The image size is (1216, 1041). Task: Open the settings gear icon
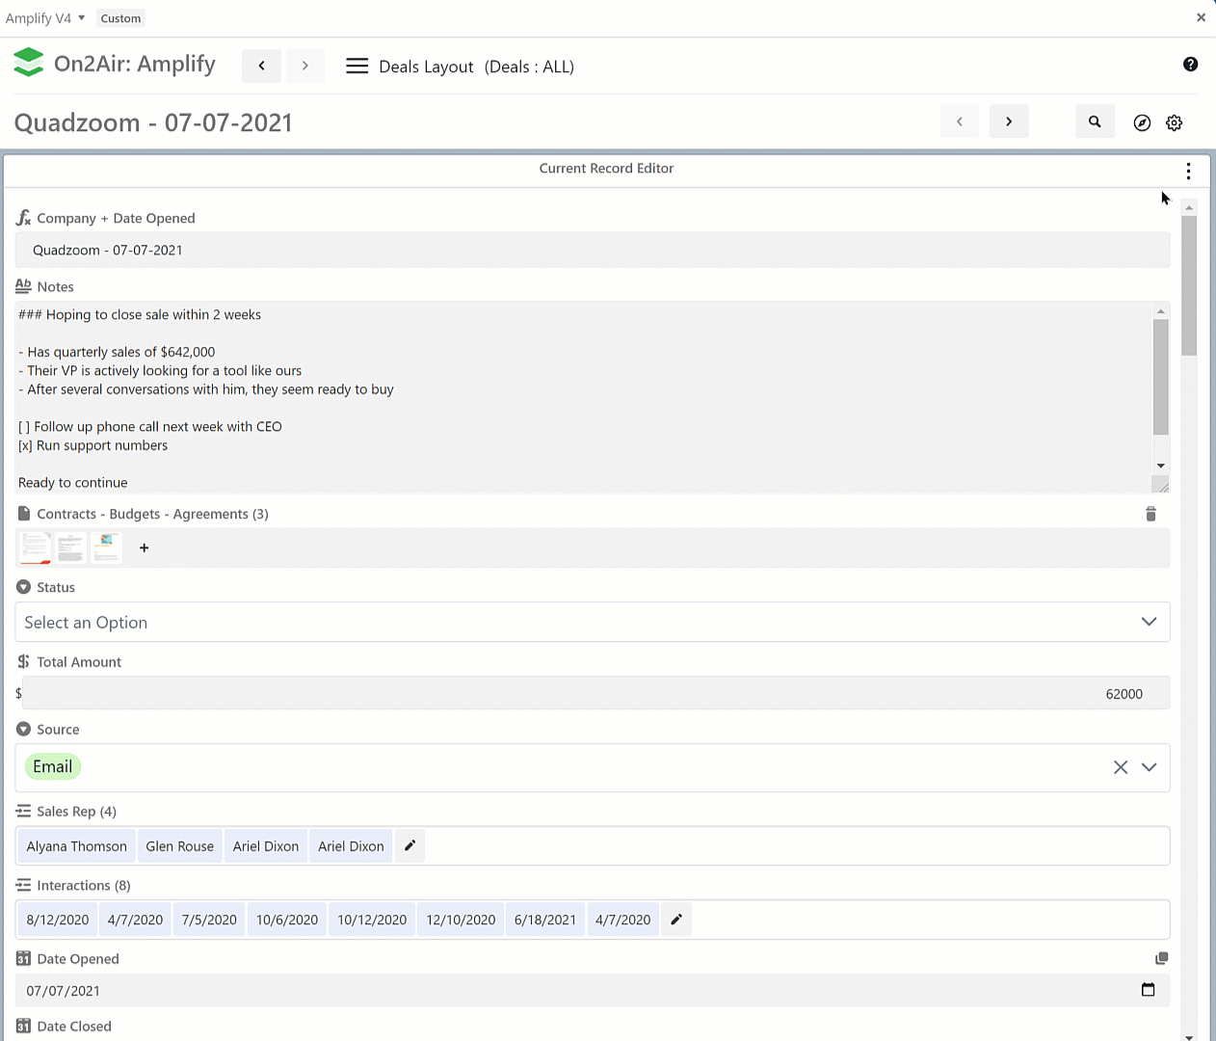coord(1174,123)
